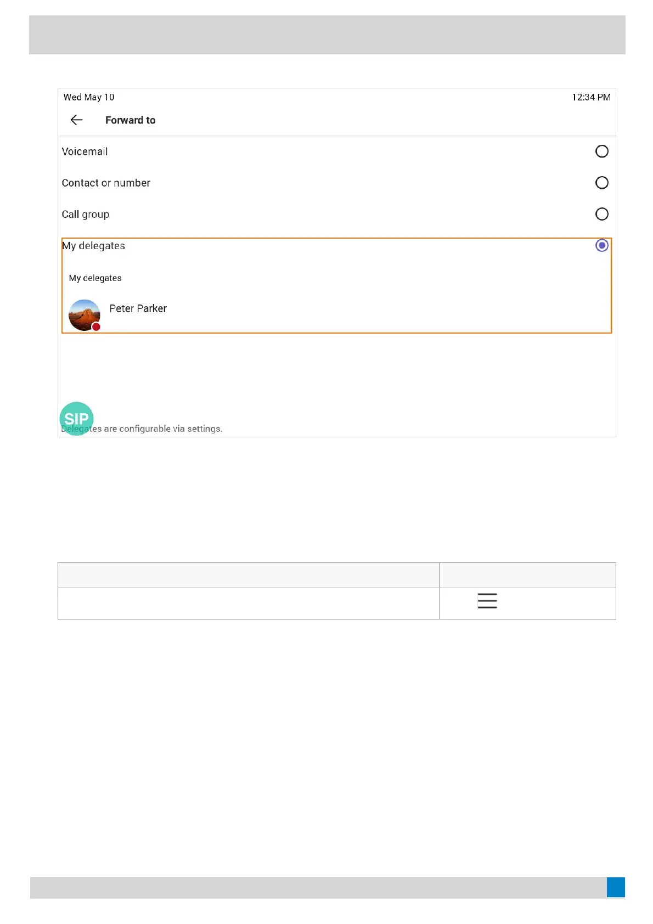Click the back arrow beside Forward to

76,120
